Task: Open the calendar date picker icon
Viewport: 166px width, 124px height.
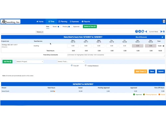Action: click(x=164, y=32)
